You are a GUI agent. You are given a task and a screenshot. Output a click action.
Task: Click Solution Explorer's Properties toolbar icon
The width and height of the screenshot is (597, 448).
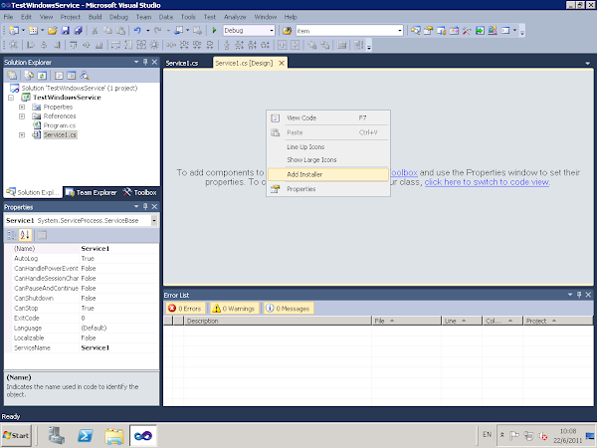coord(12,76)
